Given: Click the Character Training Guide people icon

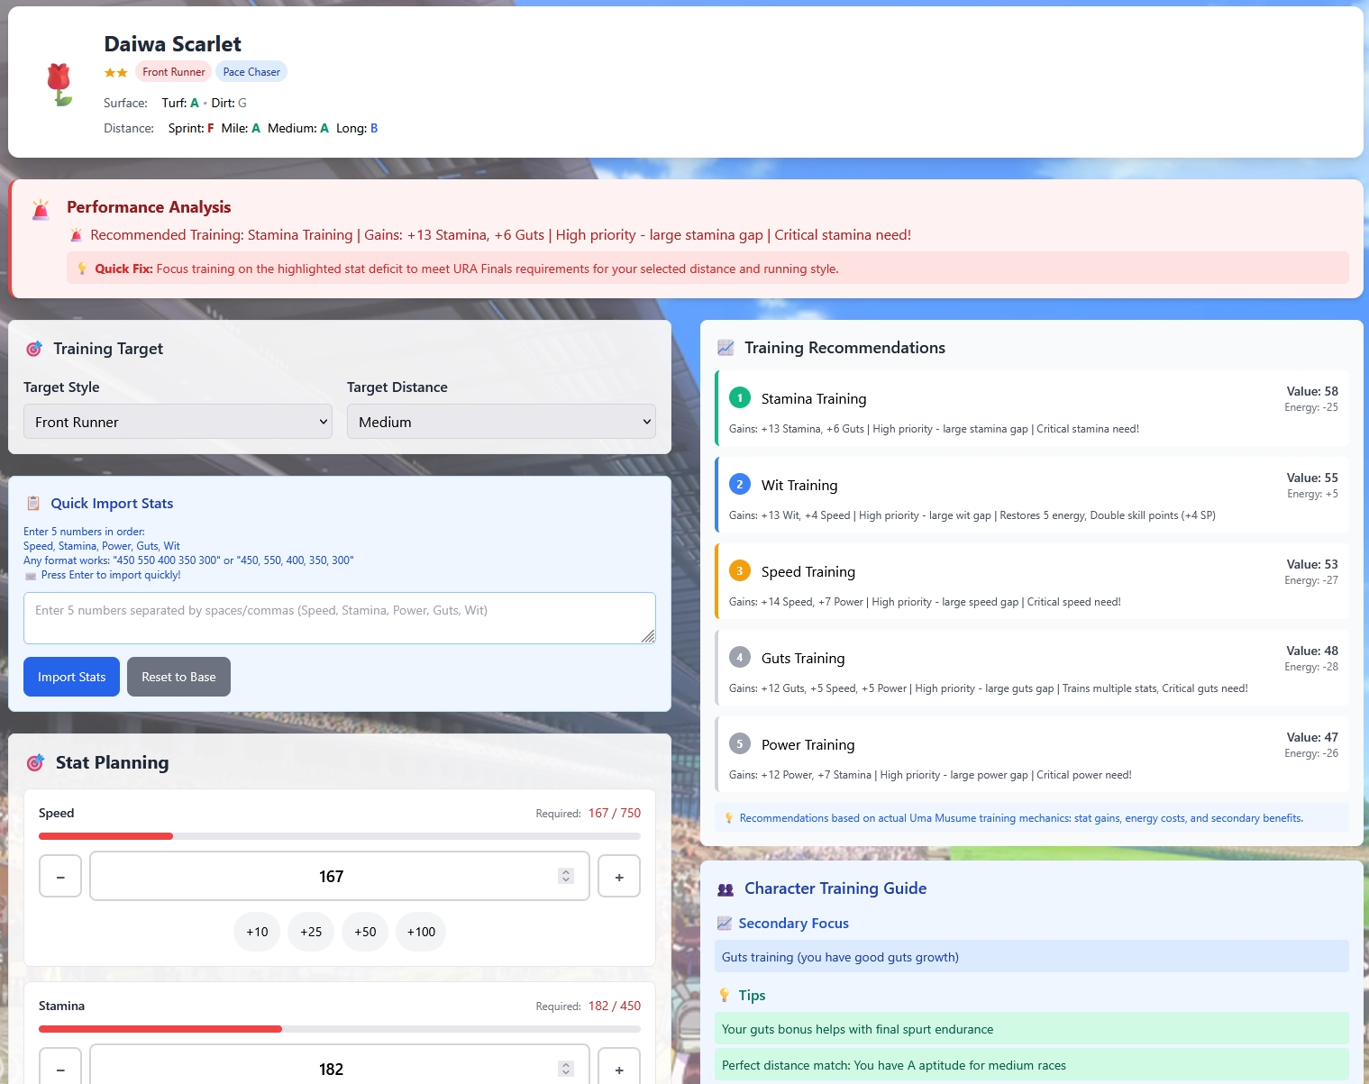Looking at the screenshot, I should coord(726,889).
